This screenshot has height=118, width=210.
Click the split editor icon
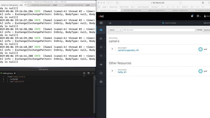click(89, 73)
